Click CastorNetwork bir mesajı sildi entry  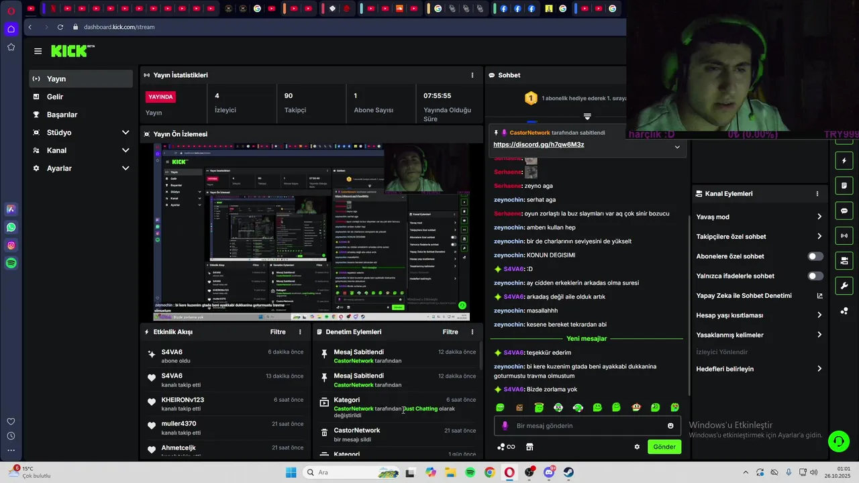[398, 435]
